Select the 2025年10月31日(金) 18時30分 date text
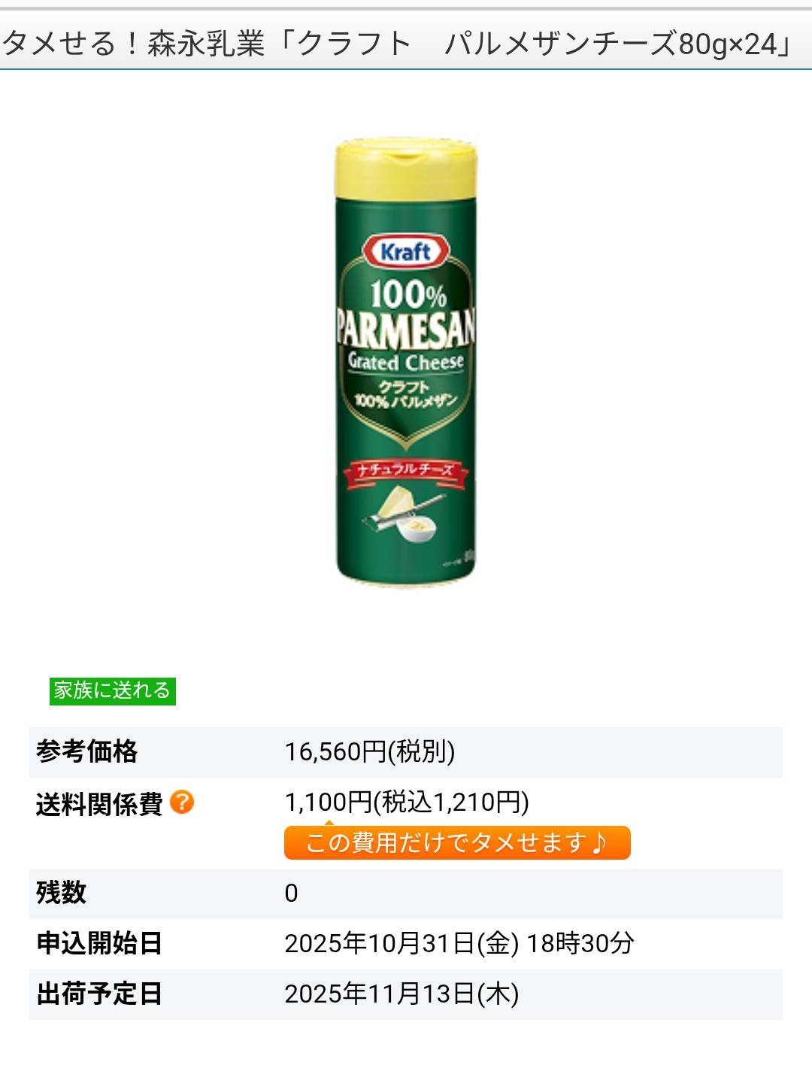 (459, 943)
